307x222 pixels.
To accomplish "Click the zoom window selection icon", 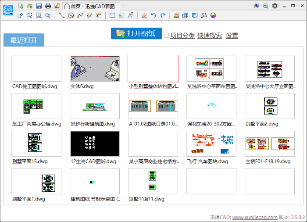I will pyautogui.click(x=39, y=15).
